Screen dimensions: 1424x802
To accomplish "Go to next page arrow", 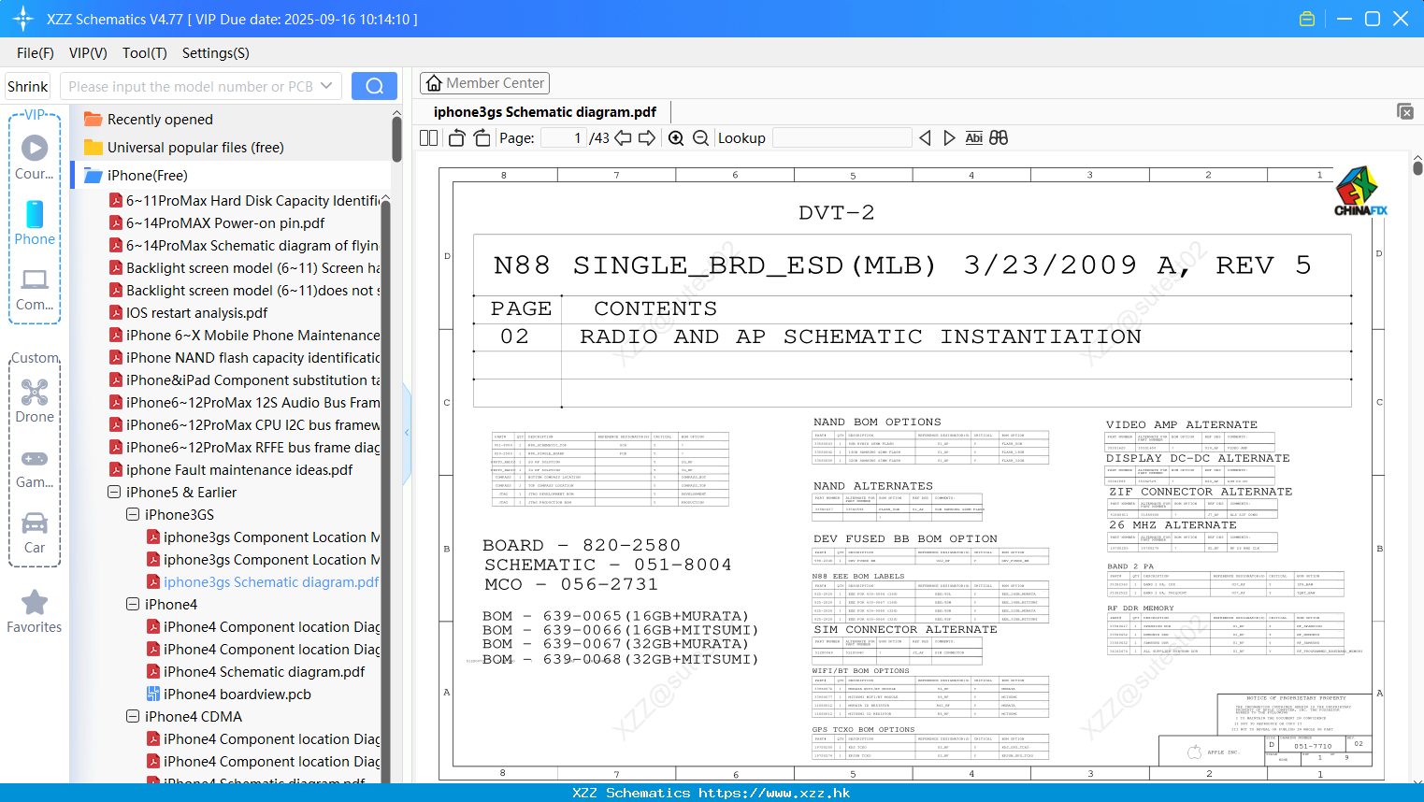I will point(647,138).
